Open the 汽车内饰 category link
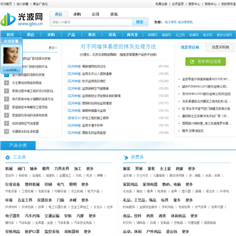Viewport: 236px width, 236px height. [x=32, y=216]
